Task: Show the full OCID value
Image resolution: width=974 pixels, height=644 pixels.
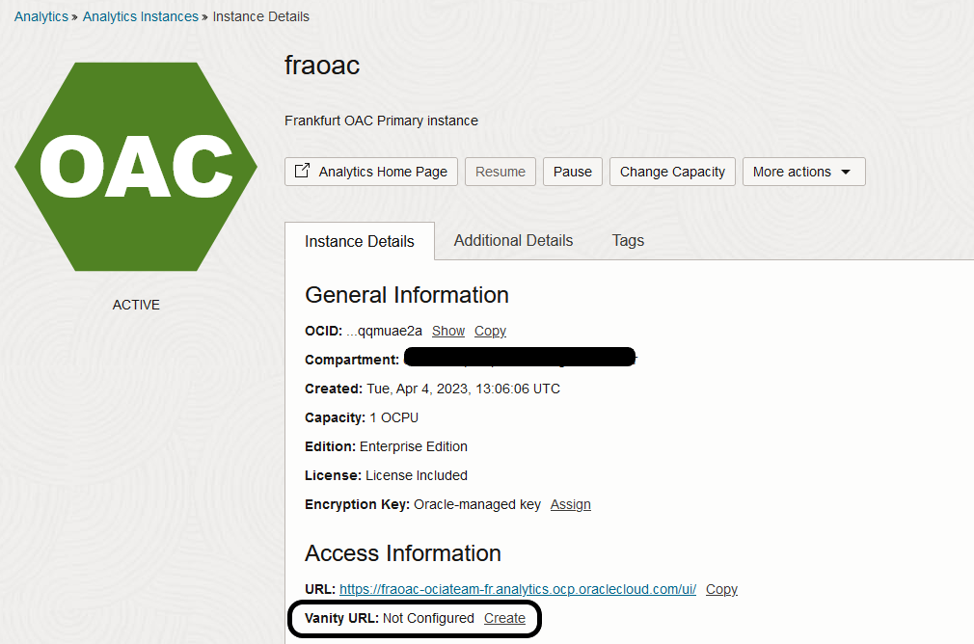Action: tap(448, 331)
